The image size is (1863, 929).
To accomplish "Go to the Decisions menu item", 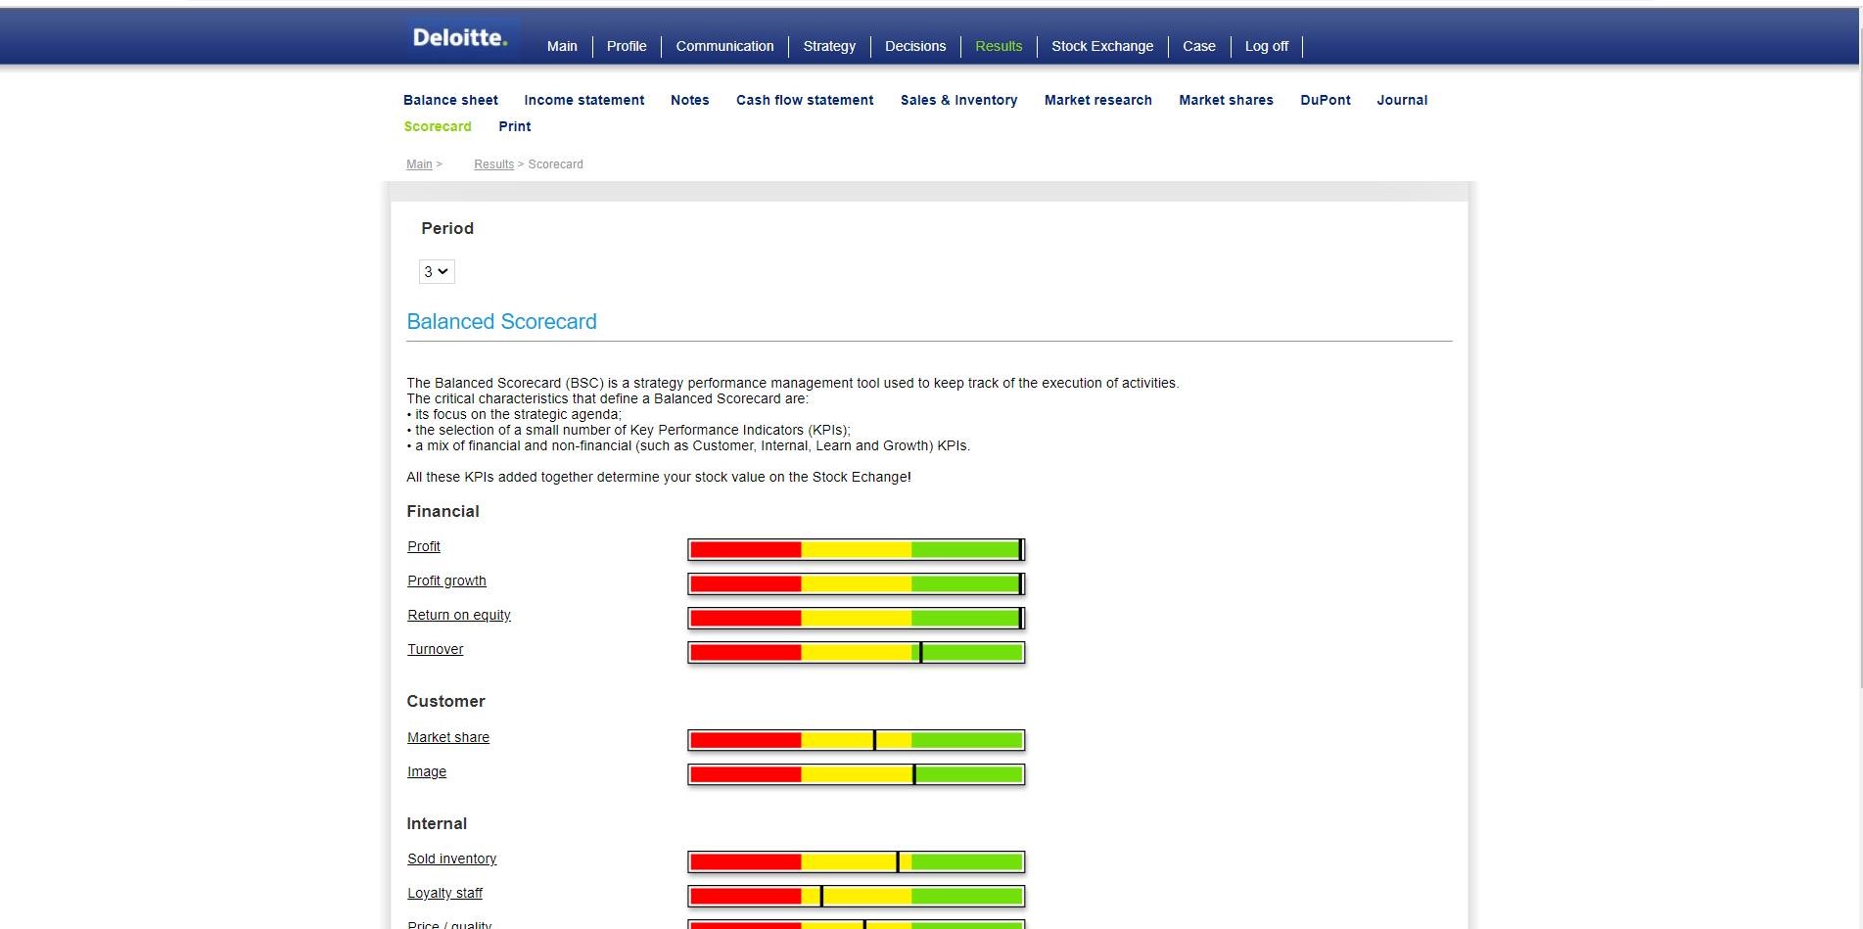I will pos(914,46).
